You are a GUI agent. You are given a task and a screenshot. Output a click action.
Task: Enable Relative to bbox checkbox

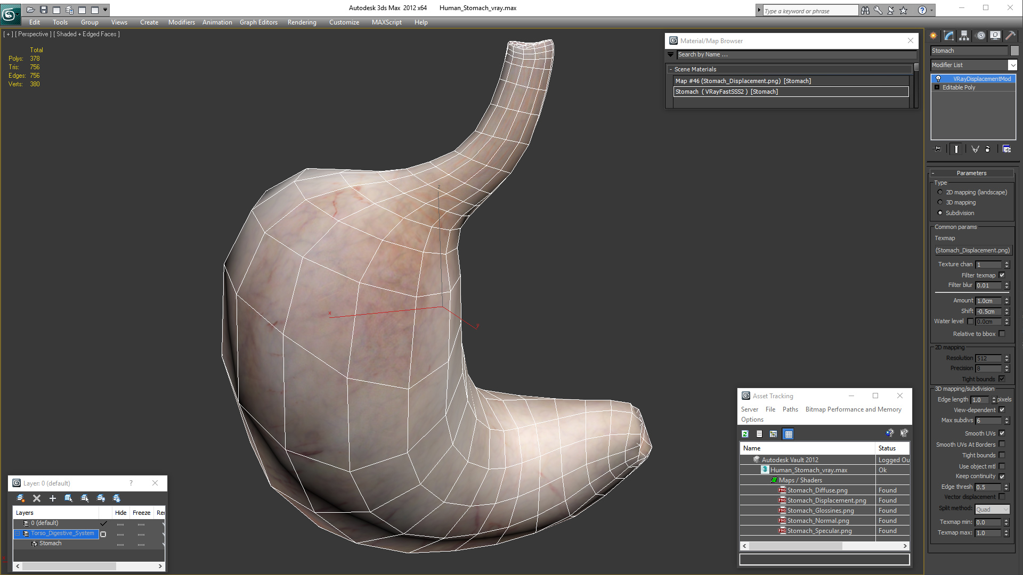(x=1002, y=334)
